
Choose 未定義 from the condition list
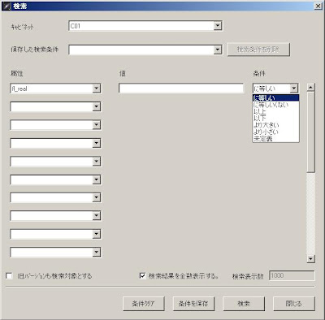coord(275,138)
